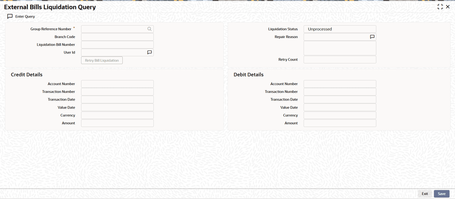Focus Credit Details Currency field
The width and height of the screenshot is (455, 199).
tap(117, 115)
